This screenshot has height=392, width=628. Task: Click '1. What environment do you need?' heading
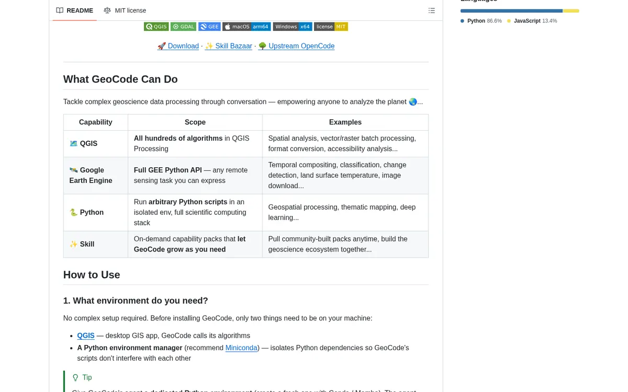click(x=136, y=301)
